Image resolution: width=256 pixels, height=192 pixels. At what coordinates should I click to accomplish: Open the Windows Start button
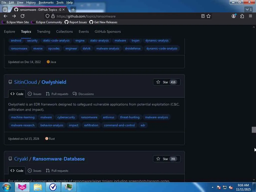click(x=6, y=187)
